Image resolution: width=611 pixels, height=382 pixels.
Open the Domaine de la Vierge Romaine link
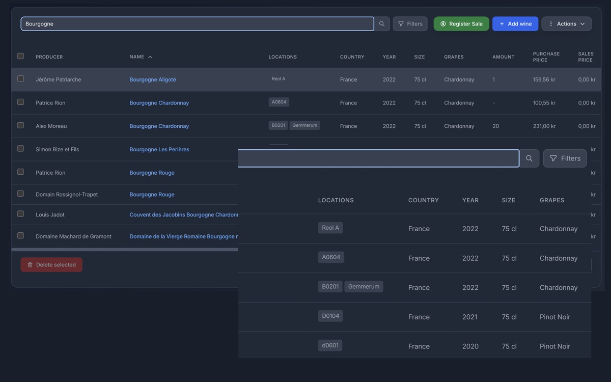click(x=184, y=236)
